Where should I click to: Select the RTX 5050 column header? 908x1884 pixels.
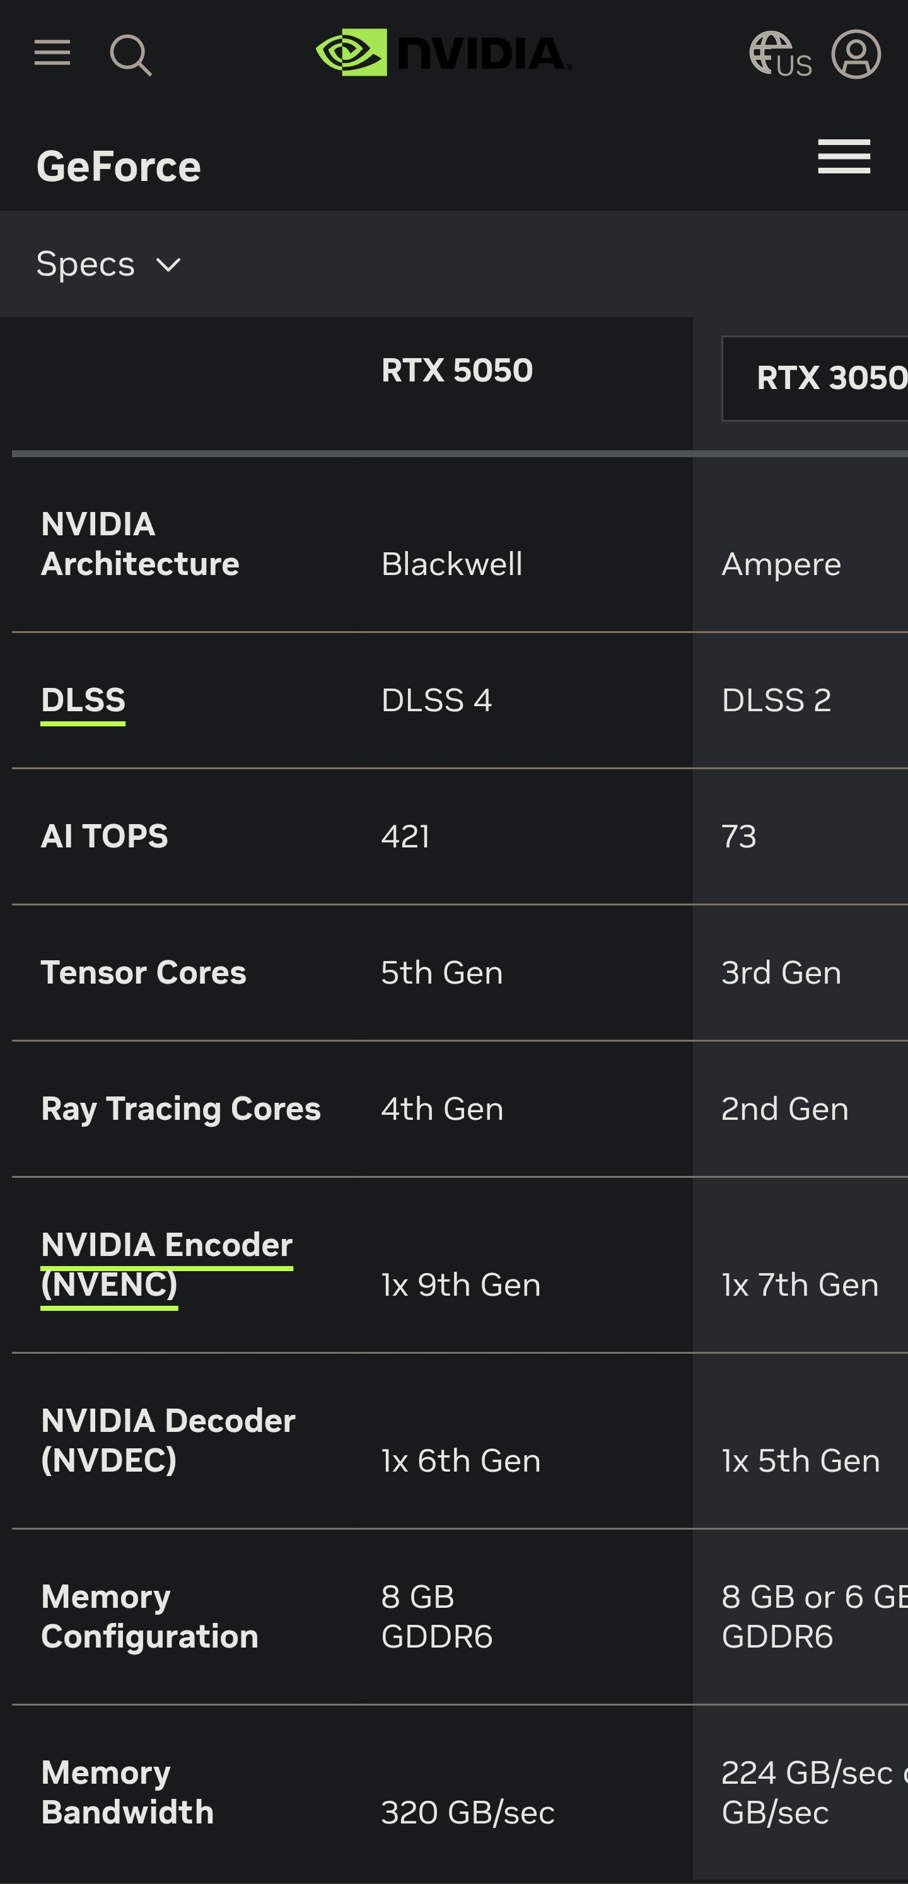pos(457,370)
